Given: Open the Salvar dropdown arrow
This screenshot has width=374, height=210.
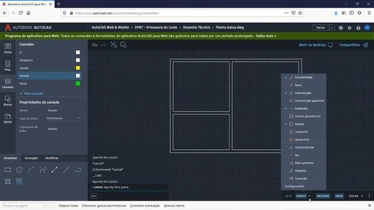Looking at the screenshot, I should point(331,28).
